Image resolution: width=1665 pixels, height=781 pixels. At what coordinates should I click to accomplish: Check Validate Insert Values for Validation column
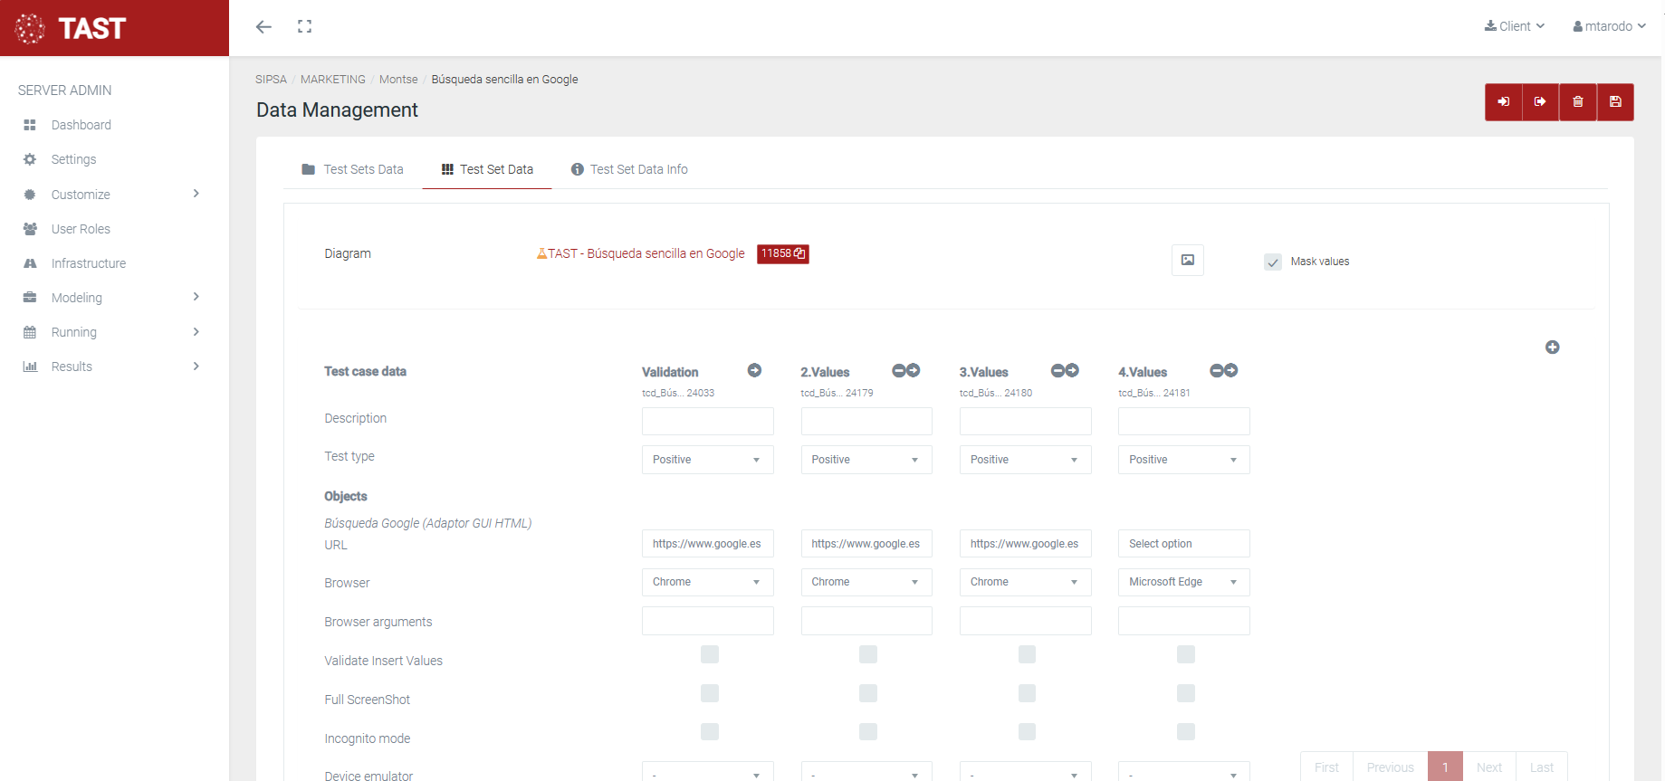point(709,654)
